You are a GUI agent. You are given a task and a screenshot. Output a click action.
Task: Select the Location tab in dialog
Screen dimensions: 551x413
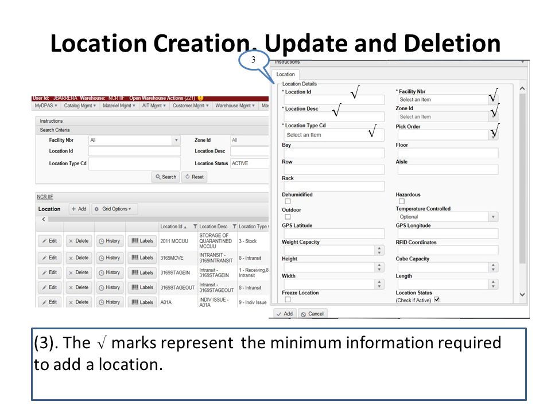pyautogui.click(x=285, y=75)
